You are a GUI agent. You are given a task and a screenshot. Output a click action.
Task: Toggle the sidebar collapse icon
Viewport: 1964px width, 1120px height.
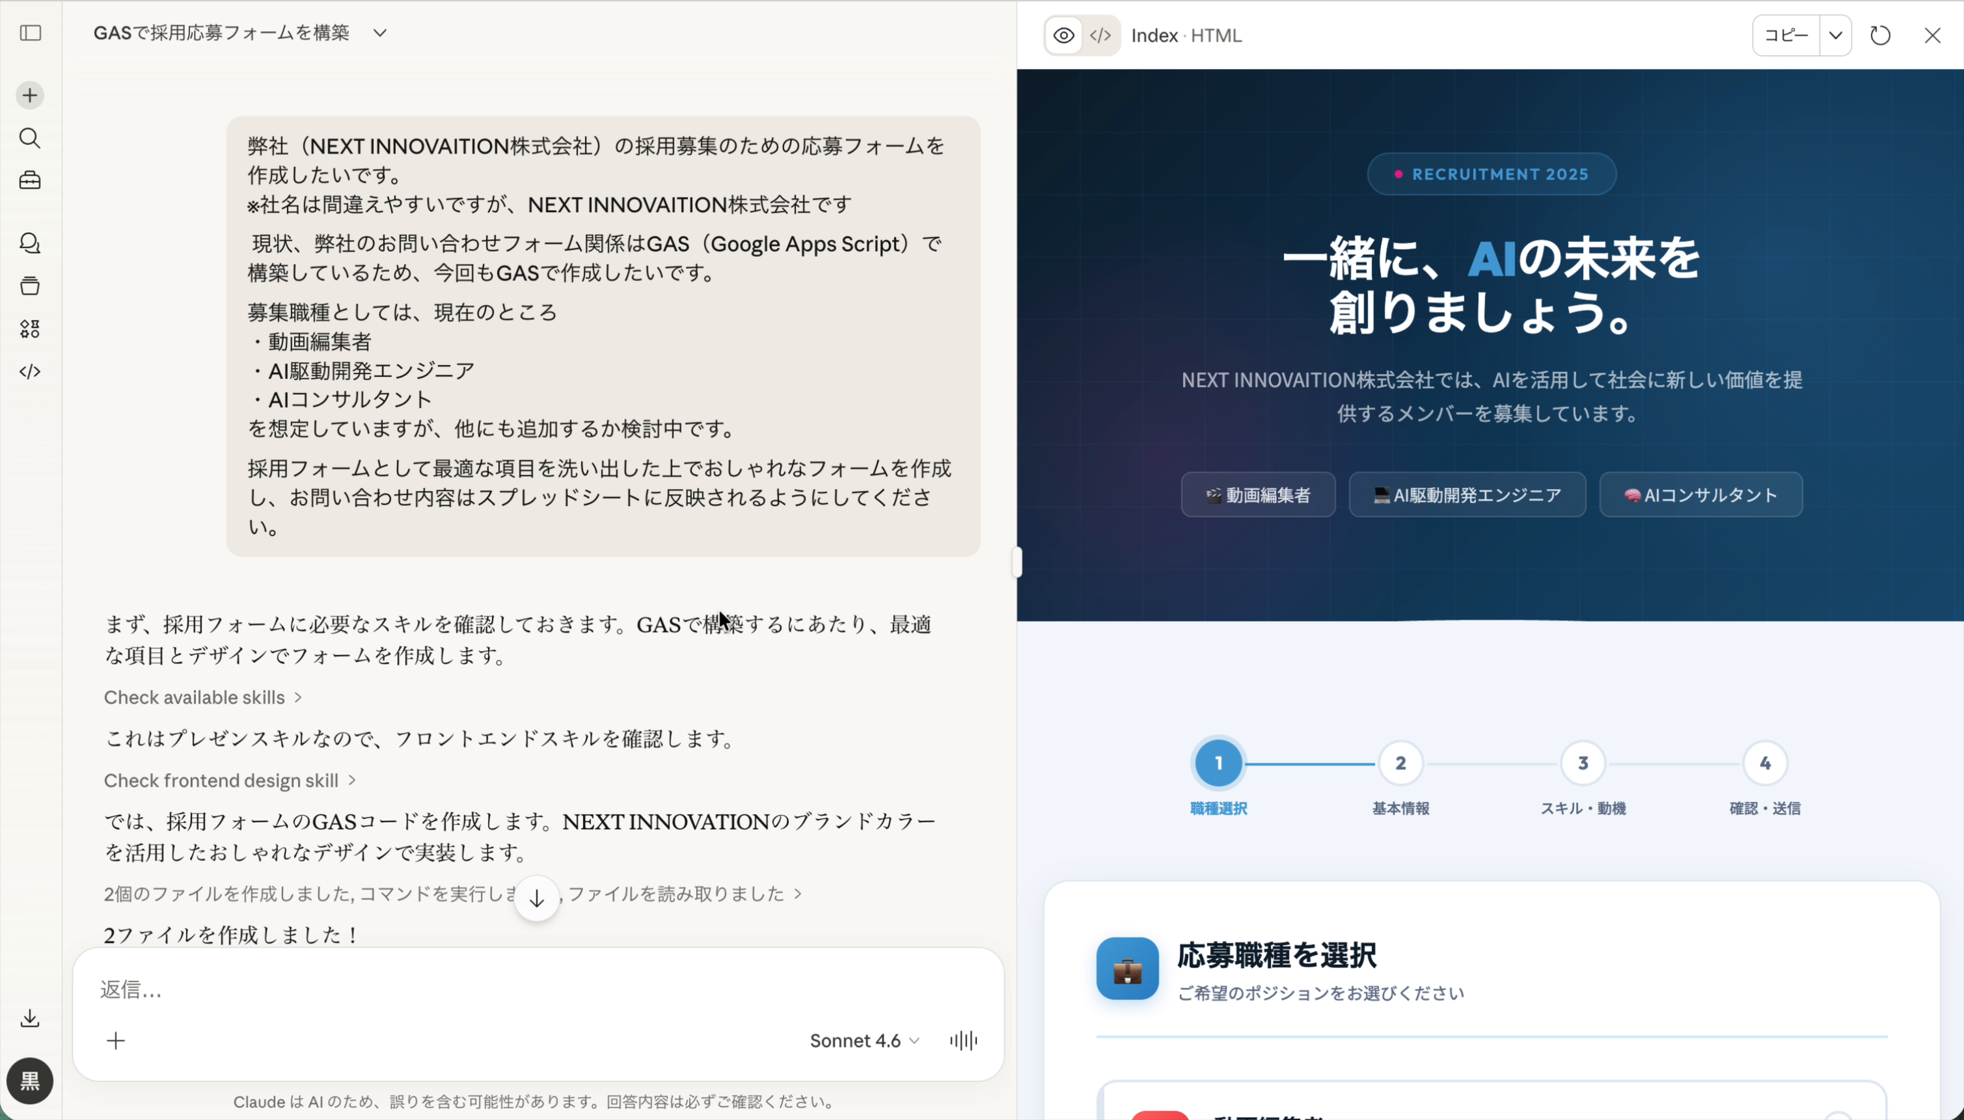pyautogui.click(x=31, y=34)
